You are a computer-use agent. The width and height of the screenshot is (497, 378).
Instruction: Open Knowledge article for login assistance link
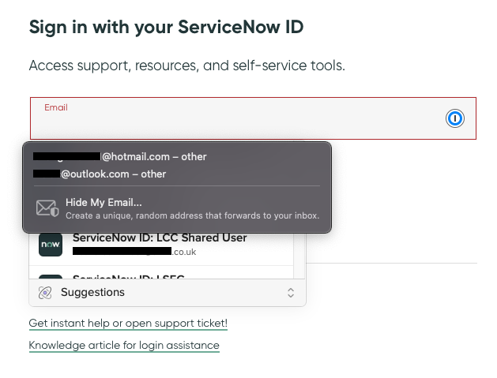coord(124,346)
